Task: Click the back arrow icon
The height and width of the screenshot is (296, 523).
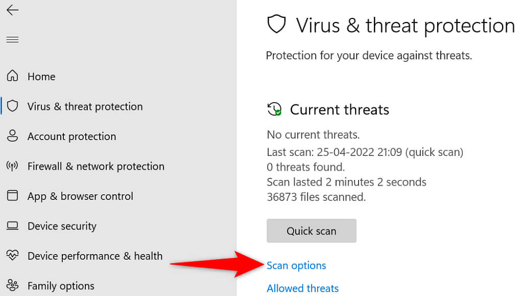Action: [x=12, y=10]
